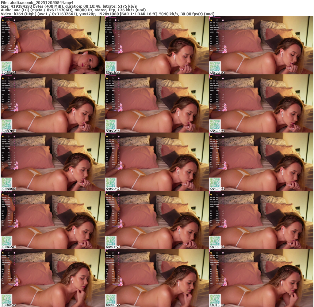Open the frame stamped 00:08:06

(261, 220)
